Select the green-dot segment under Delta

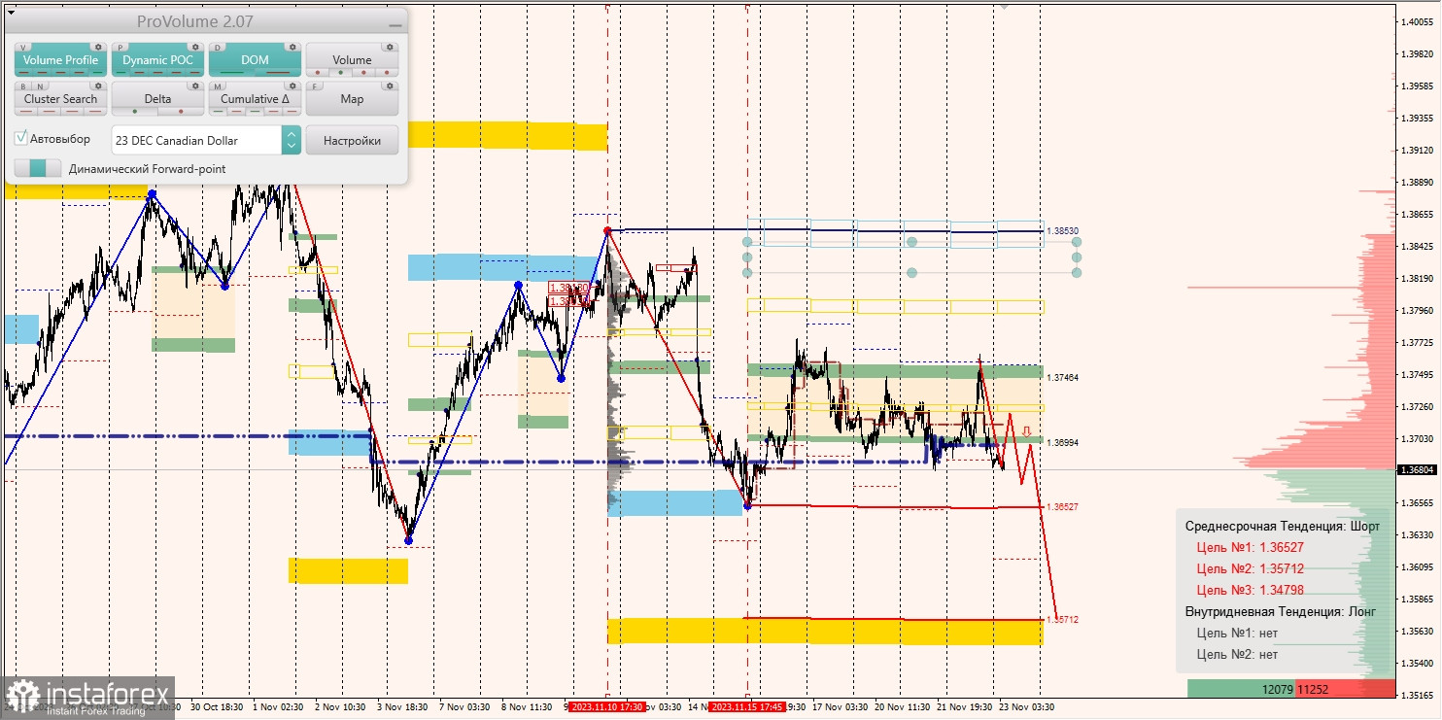135,112
